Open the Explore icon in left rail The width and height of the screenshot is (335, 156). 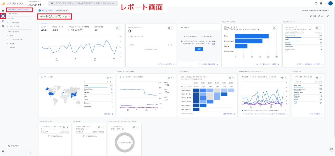[x=3, y=21]
